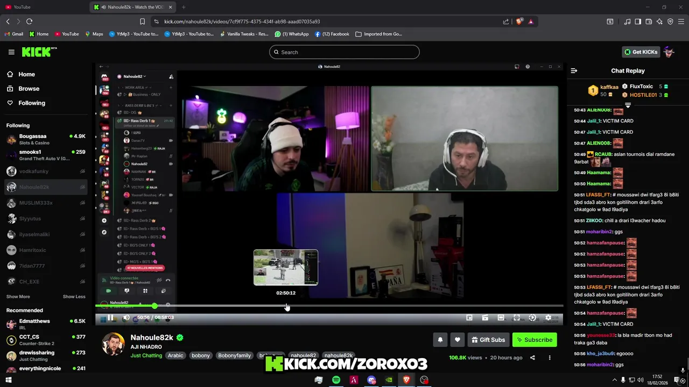
Task: Open the video settings gear
Action: 548,318
